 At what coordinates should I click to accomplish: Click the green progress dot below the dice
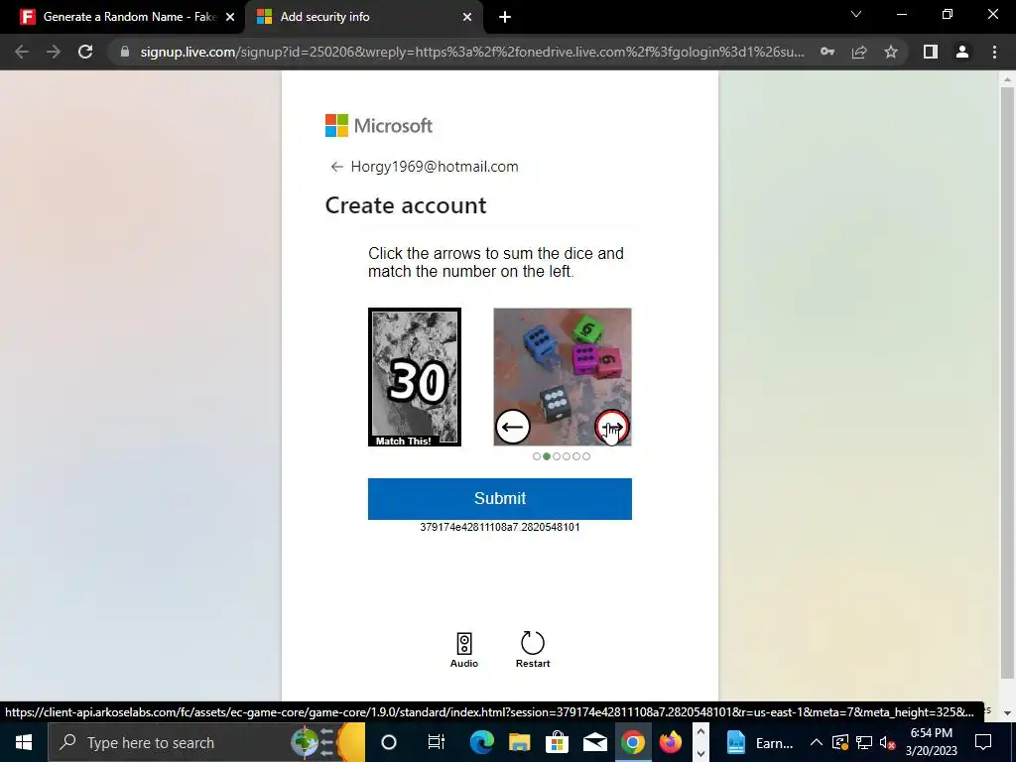coord(547,456)
